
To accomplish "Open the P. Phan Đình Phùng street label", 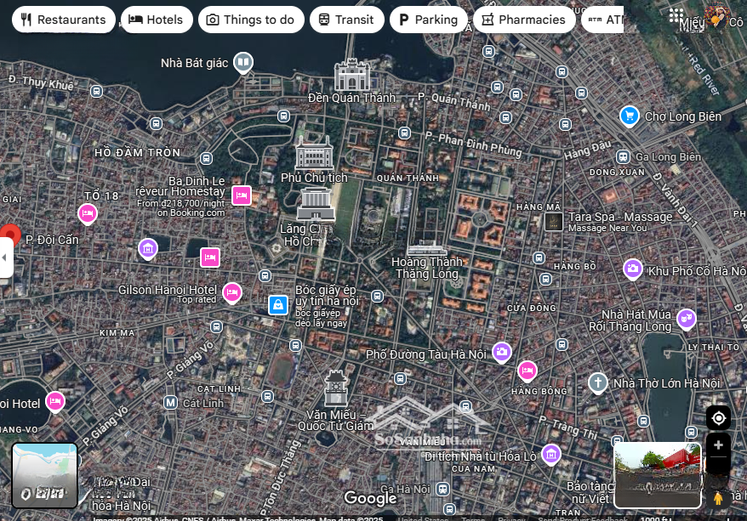I will pyautogui.click(x=473, y=144).
